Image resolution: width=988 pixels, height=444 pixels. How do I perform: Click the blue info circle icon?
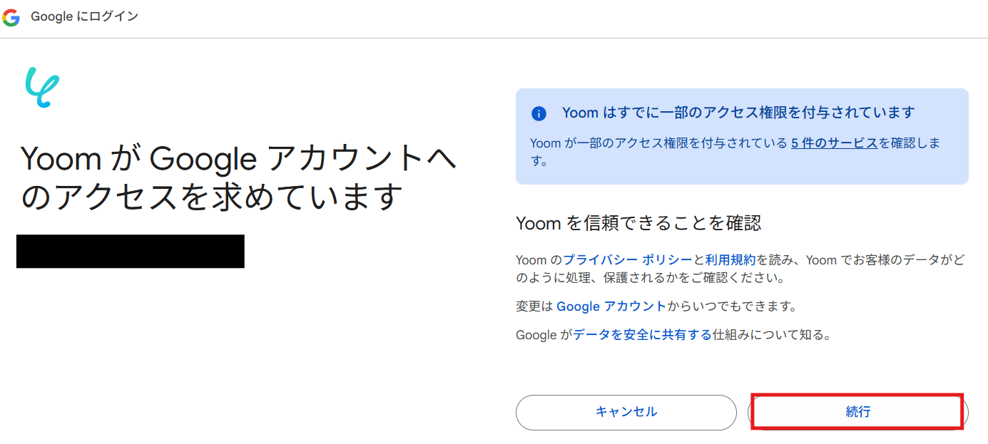[539, 113]
